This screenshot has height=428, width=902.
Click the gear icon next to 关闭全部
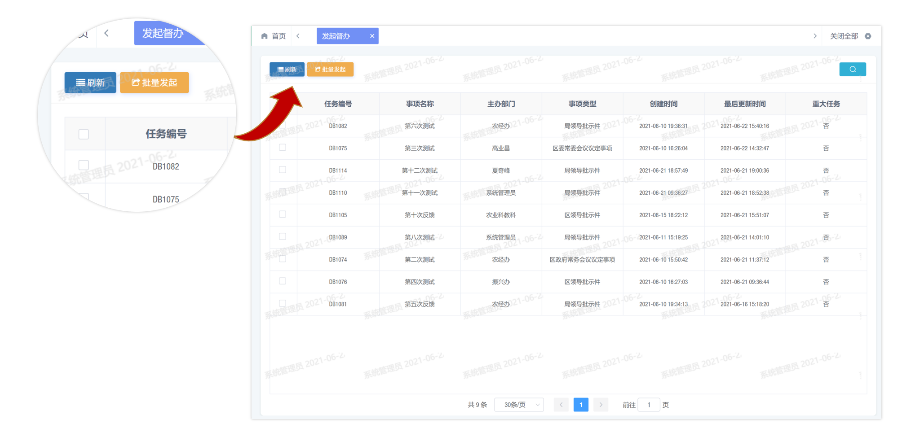click(x=868, y=36)
